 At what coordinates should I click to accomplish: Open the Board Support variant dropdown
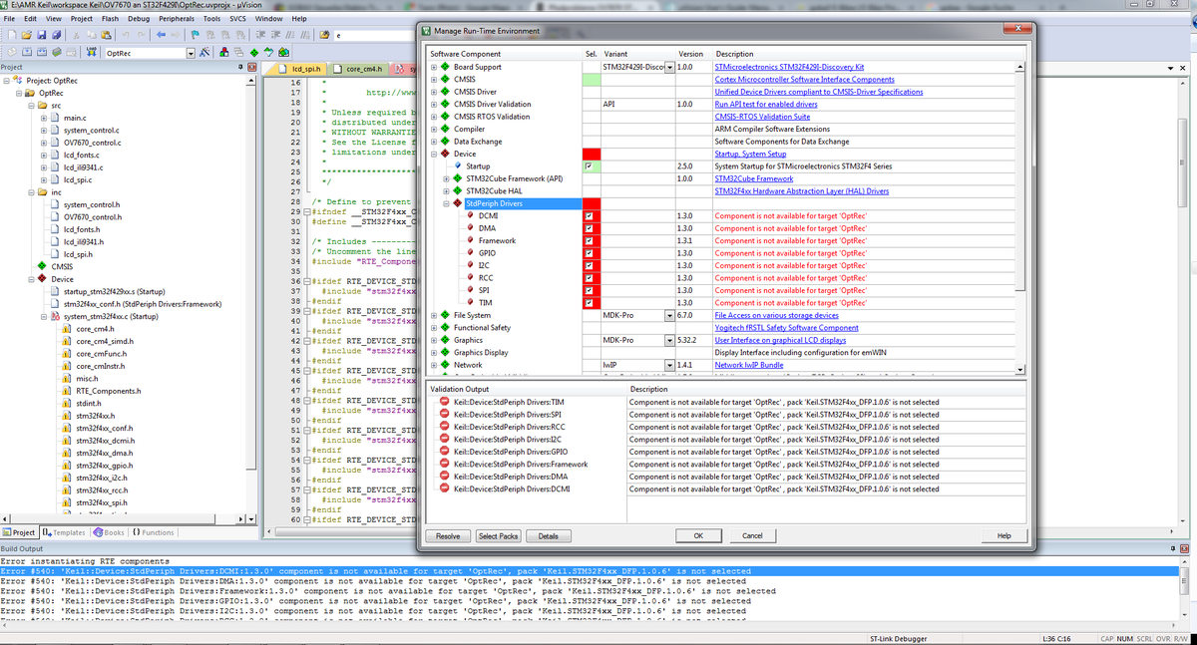tap(669, 67)
